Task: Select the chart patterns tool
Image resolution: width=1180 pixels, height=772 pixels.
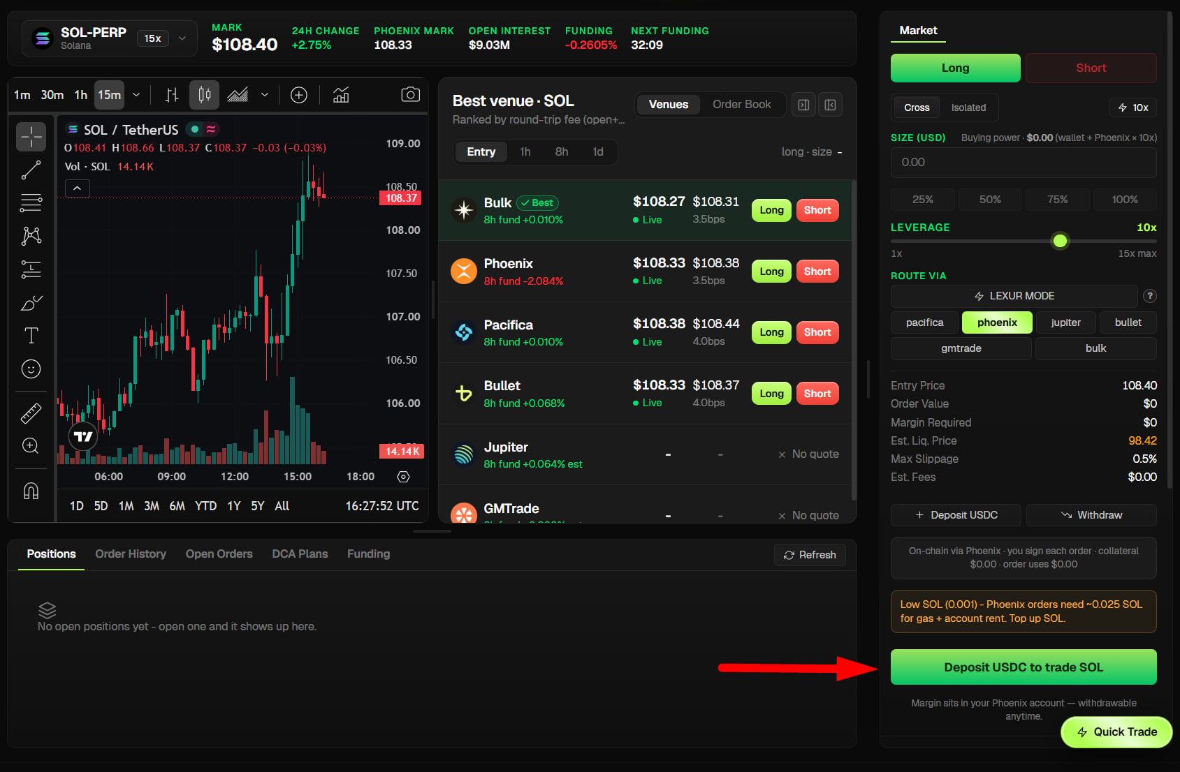Action: 31,236
